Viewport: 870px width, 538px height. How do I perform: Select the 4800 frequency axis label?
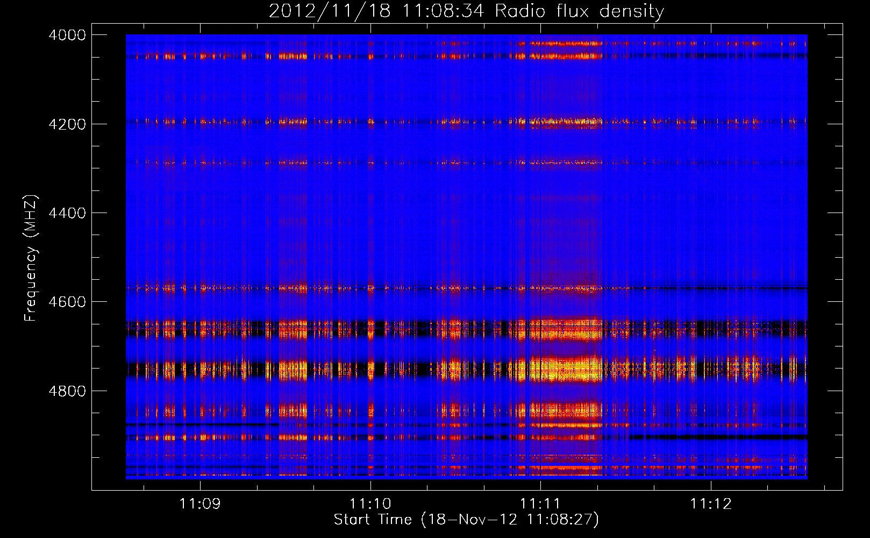pyautogui.click(x=67, y=391)
